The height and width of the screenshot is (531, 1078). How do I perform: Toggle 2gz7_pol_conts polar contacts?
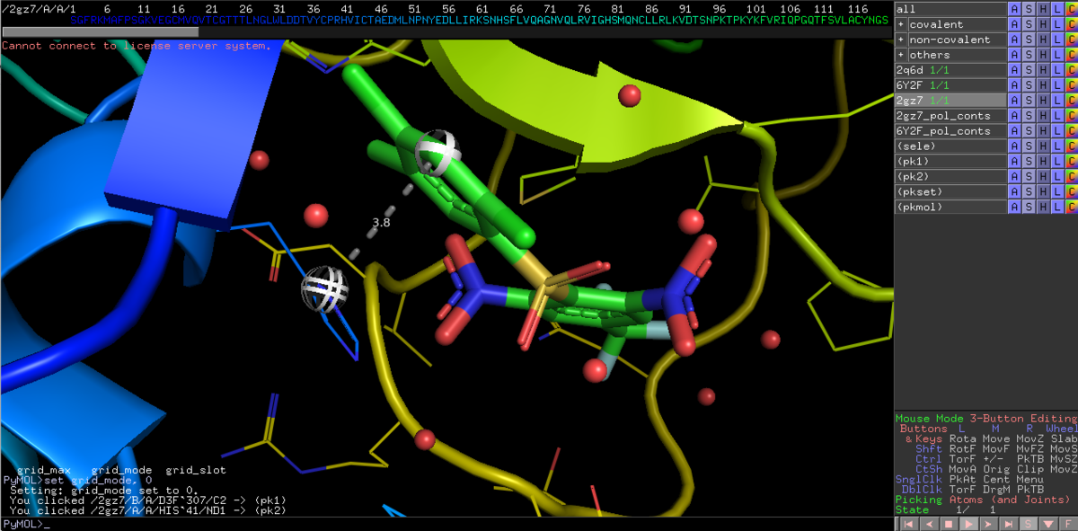pos(950,116)
